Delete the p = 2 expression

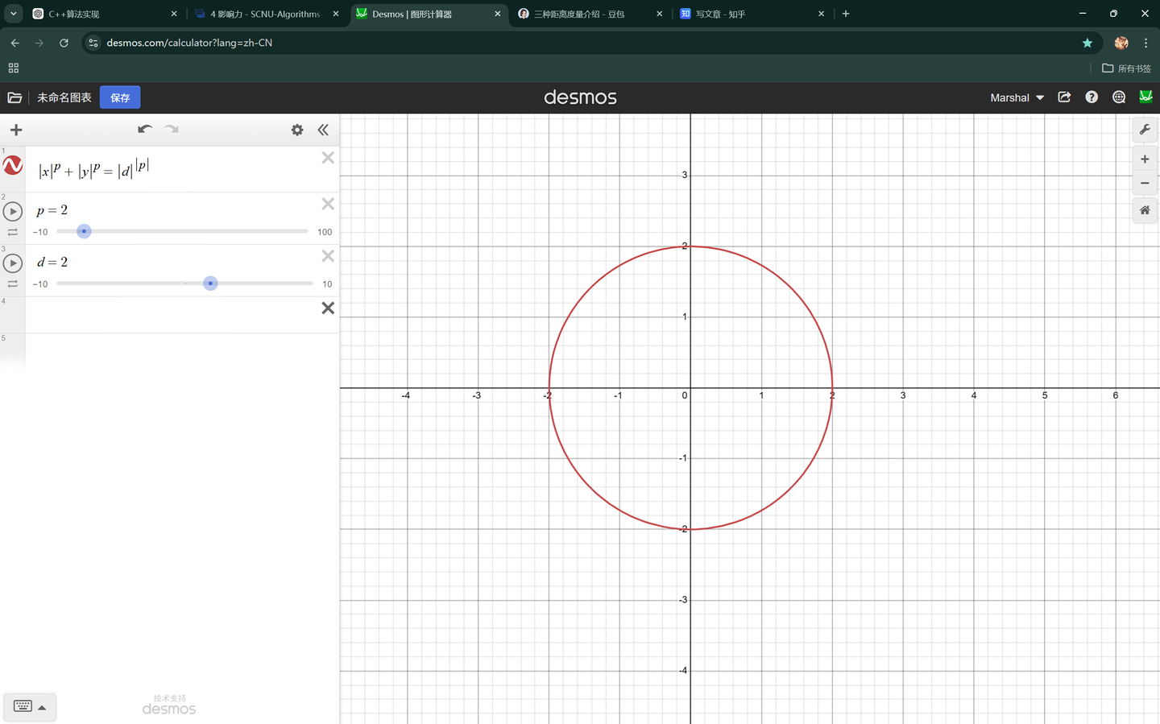click(328, 205)
